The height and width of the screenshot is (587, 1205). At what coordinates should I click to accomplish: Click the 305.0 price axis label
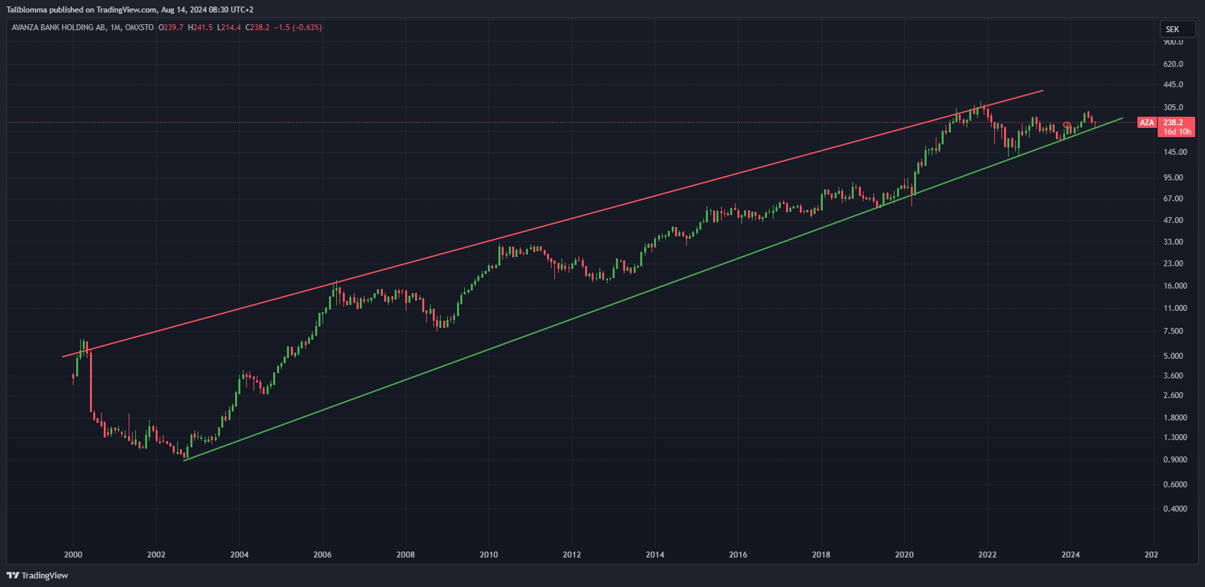(1173, 108)
